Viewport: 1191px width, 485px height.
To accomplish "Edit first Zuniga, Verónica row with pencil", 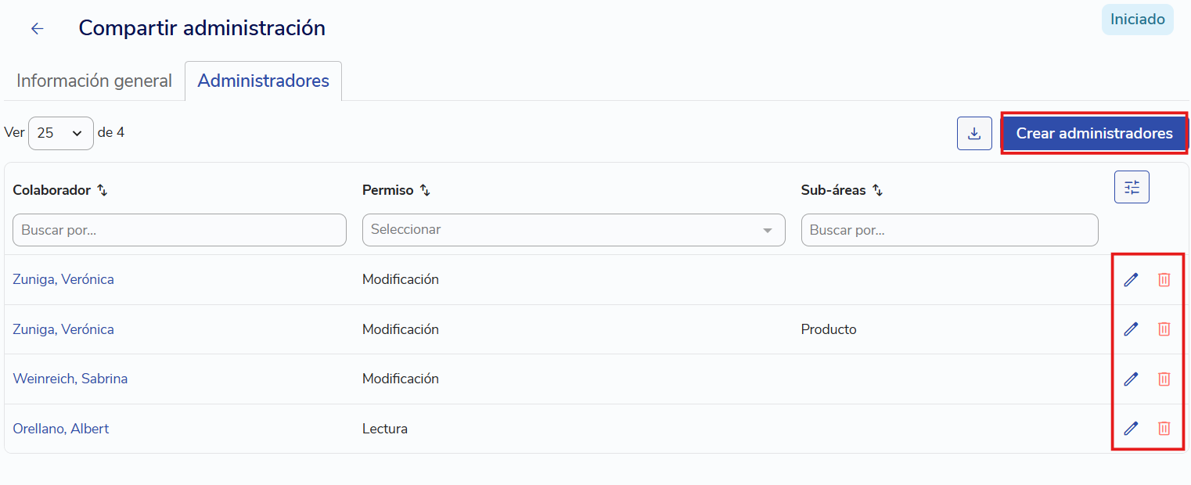I will click(x=1131, y=279).
